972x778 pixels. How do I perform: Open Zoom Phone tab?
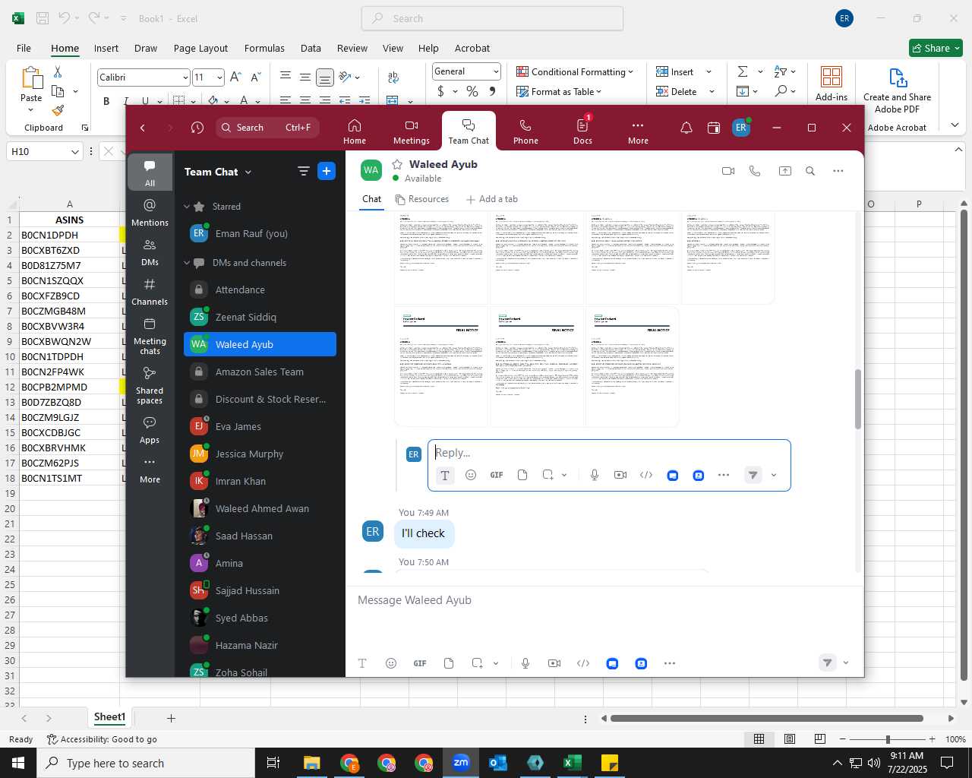pos(525,131)
